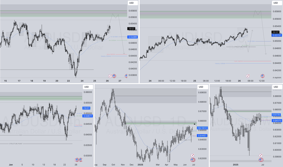Click the 0.63500 tick on the 4h price scale
283x167 pixels.
click(x=88, y=145)
